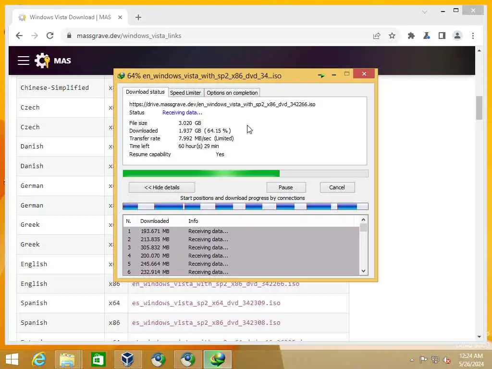Viewport: 492px width, 369px height.
Task: Bookmark this page with the star
Action: [392, 36]
